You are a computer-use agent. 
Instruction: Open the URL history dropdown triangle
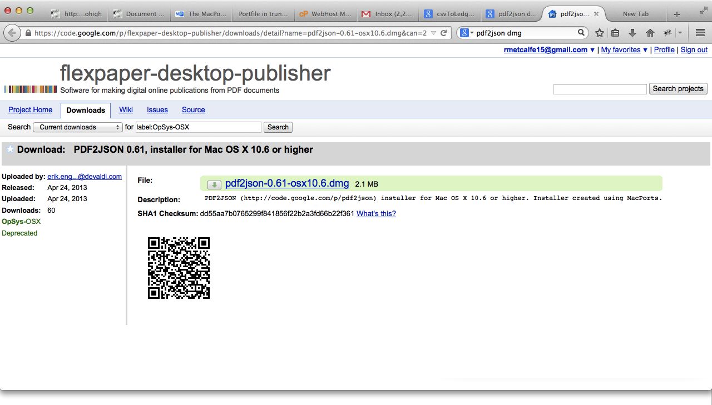(x=433, y=33)
